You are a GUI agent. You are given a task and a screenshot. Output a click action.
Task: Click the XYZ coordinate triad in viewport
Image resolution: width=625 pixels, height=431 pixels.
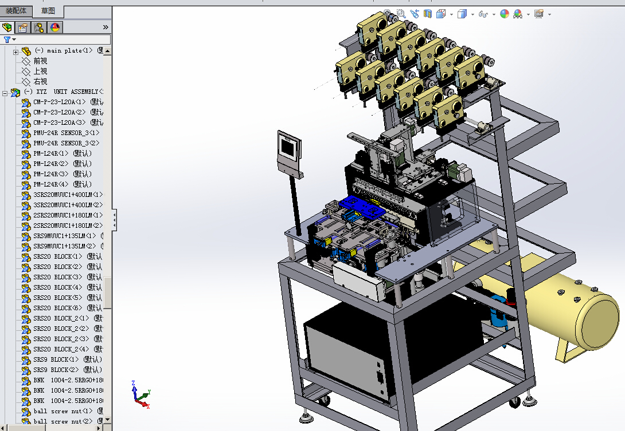(141, 395)
